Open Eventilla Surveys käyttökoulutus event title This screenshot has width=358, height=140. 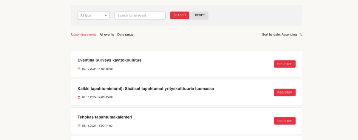point(109,60)
